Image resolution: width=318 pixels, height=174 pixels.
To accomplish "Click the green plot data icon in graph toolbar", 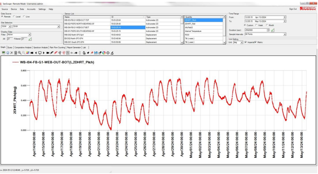I will point(3,53).
